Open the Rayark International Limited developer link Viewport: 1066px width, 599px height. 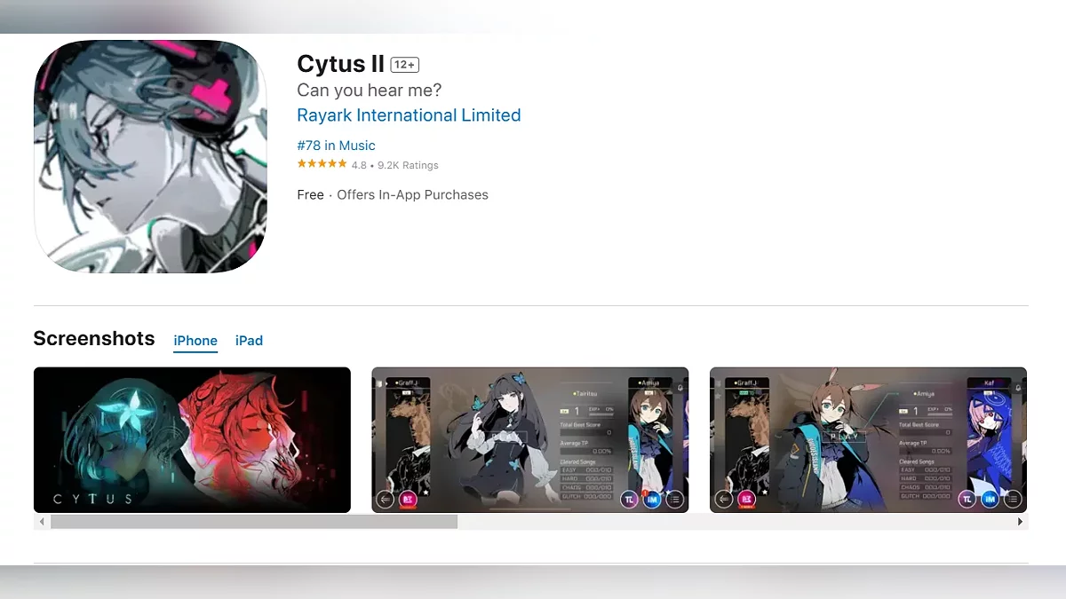[409, 115]
